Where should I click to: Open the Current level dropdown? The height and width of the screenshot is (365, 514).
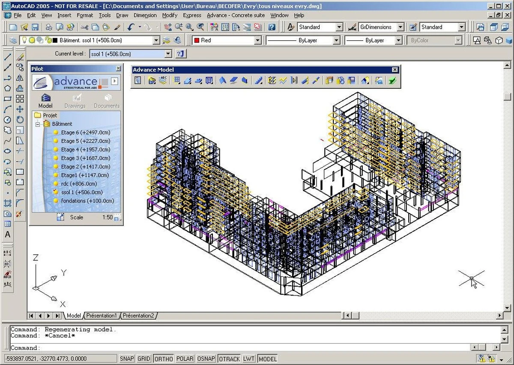coord(168,54)
